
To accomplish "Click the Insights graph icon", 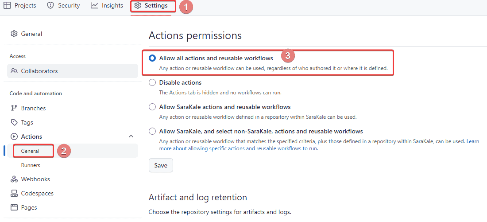I will 94,6.
